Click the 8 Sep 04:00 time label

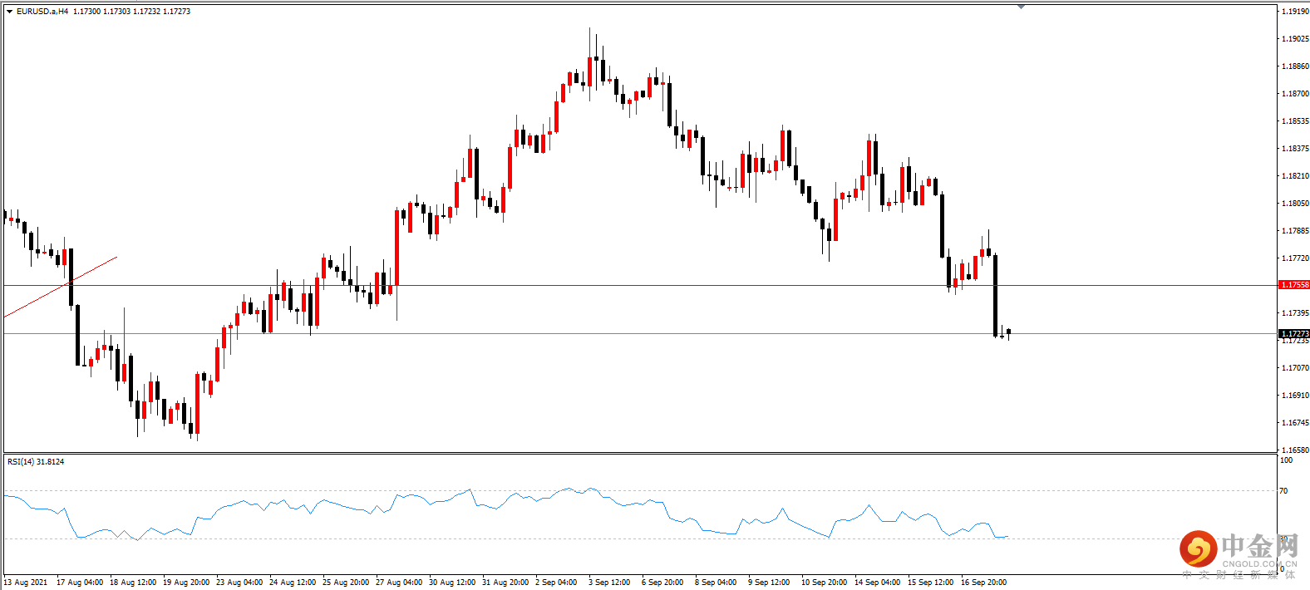716,583
